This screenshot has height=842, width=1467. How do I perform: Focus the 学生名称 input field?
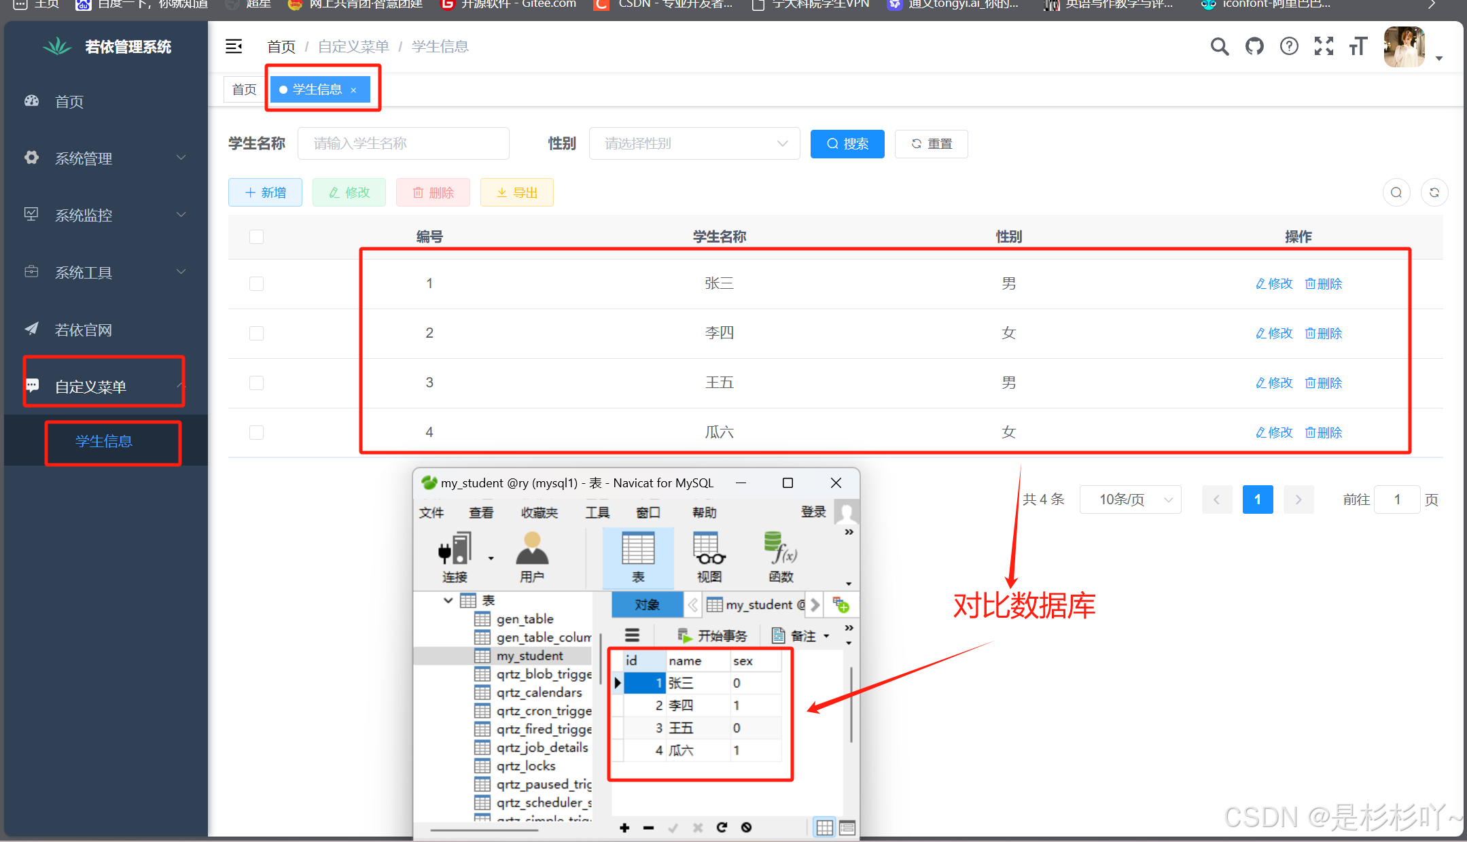[403, 144]
